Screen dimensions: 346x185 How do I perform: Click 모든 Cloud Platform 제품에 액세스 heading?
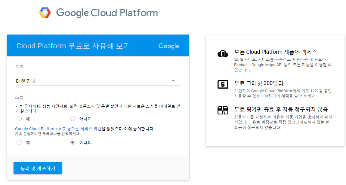pyautogui.click(x=276, y=52)
